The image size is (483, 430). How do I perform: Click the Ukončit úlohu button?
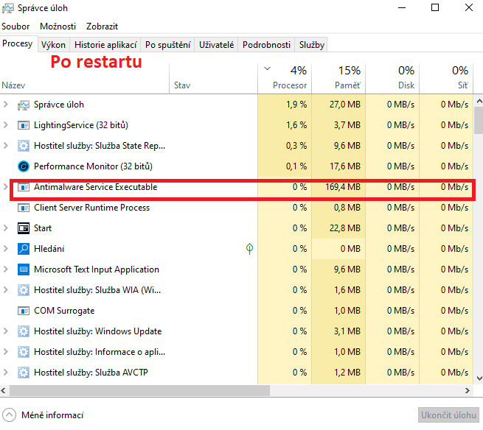448,415
